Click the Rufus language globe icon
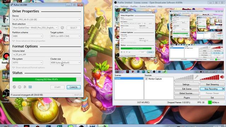The height and width of the screenshot is (127, 226). tap(14, 87)
